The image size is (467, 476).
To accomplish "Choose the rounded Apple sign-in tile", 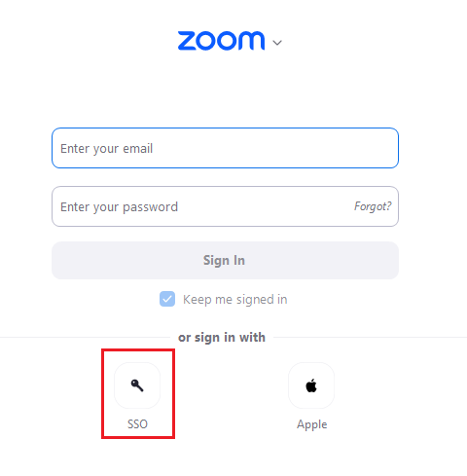I will click(x=311, y=385).
